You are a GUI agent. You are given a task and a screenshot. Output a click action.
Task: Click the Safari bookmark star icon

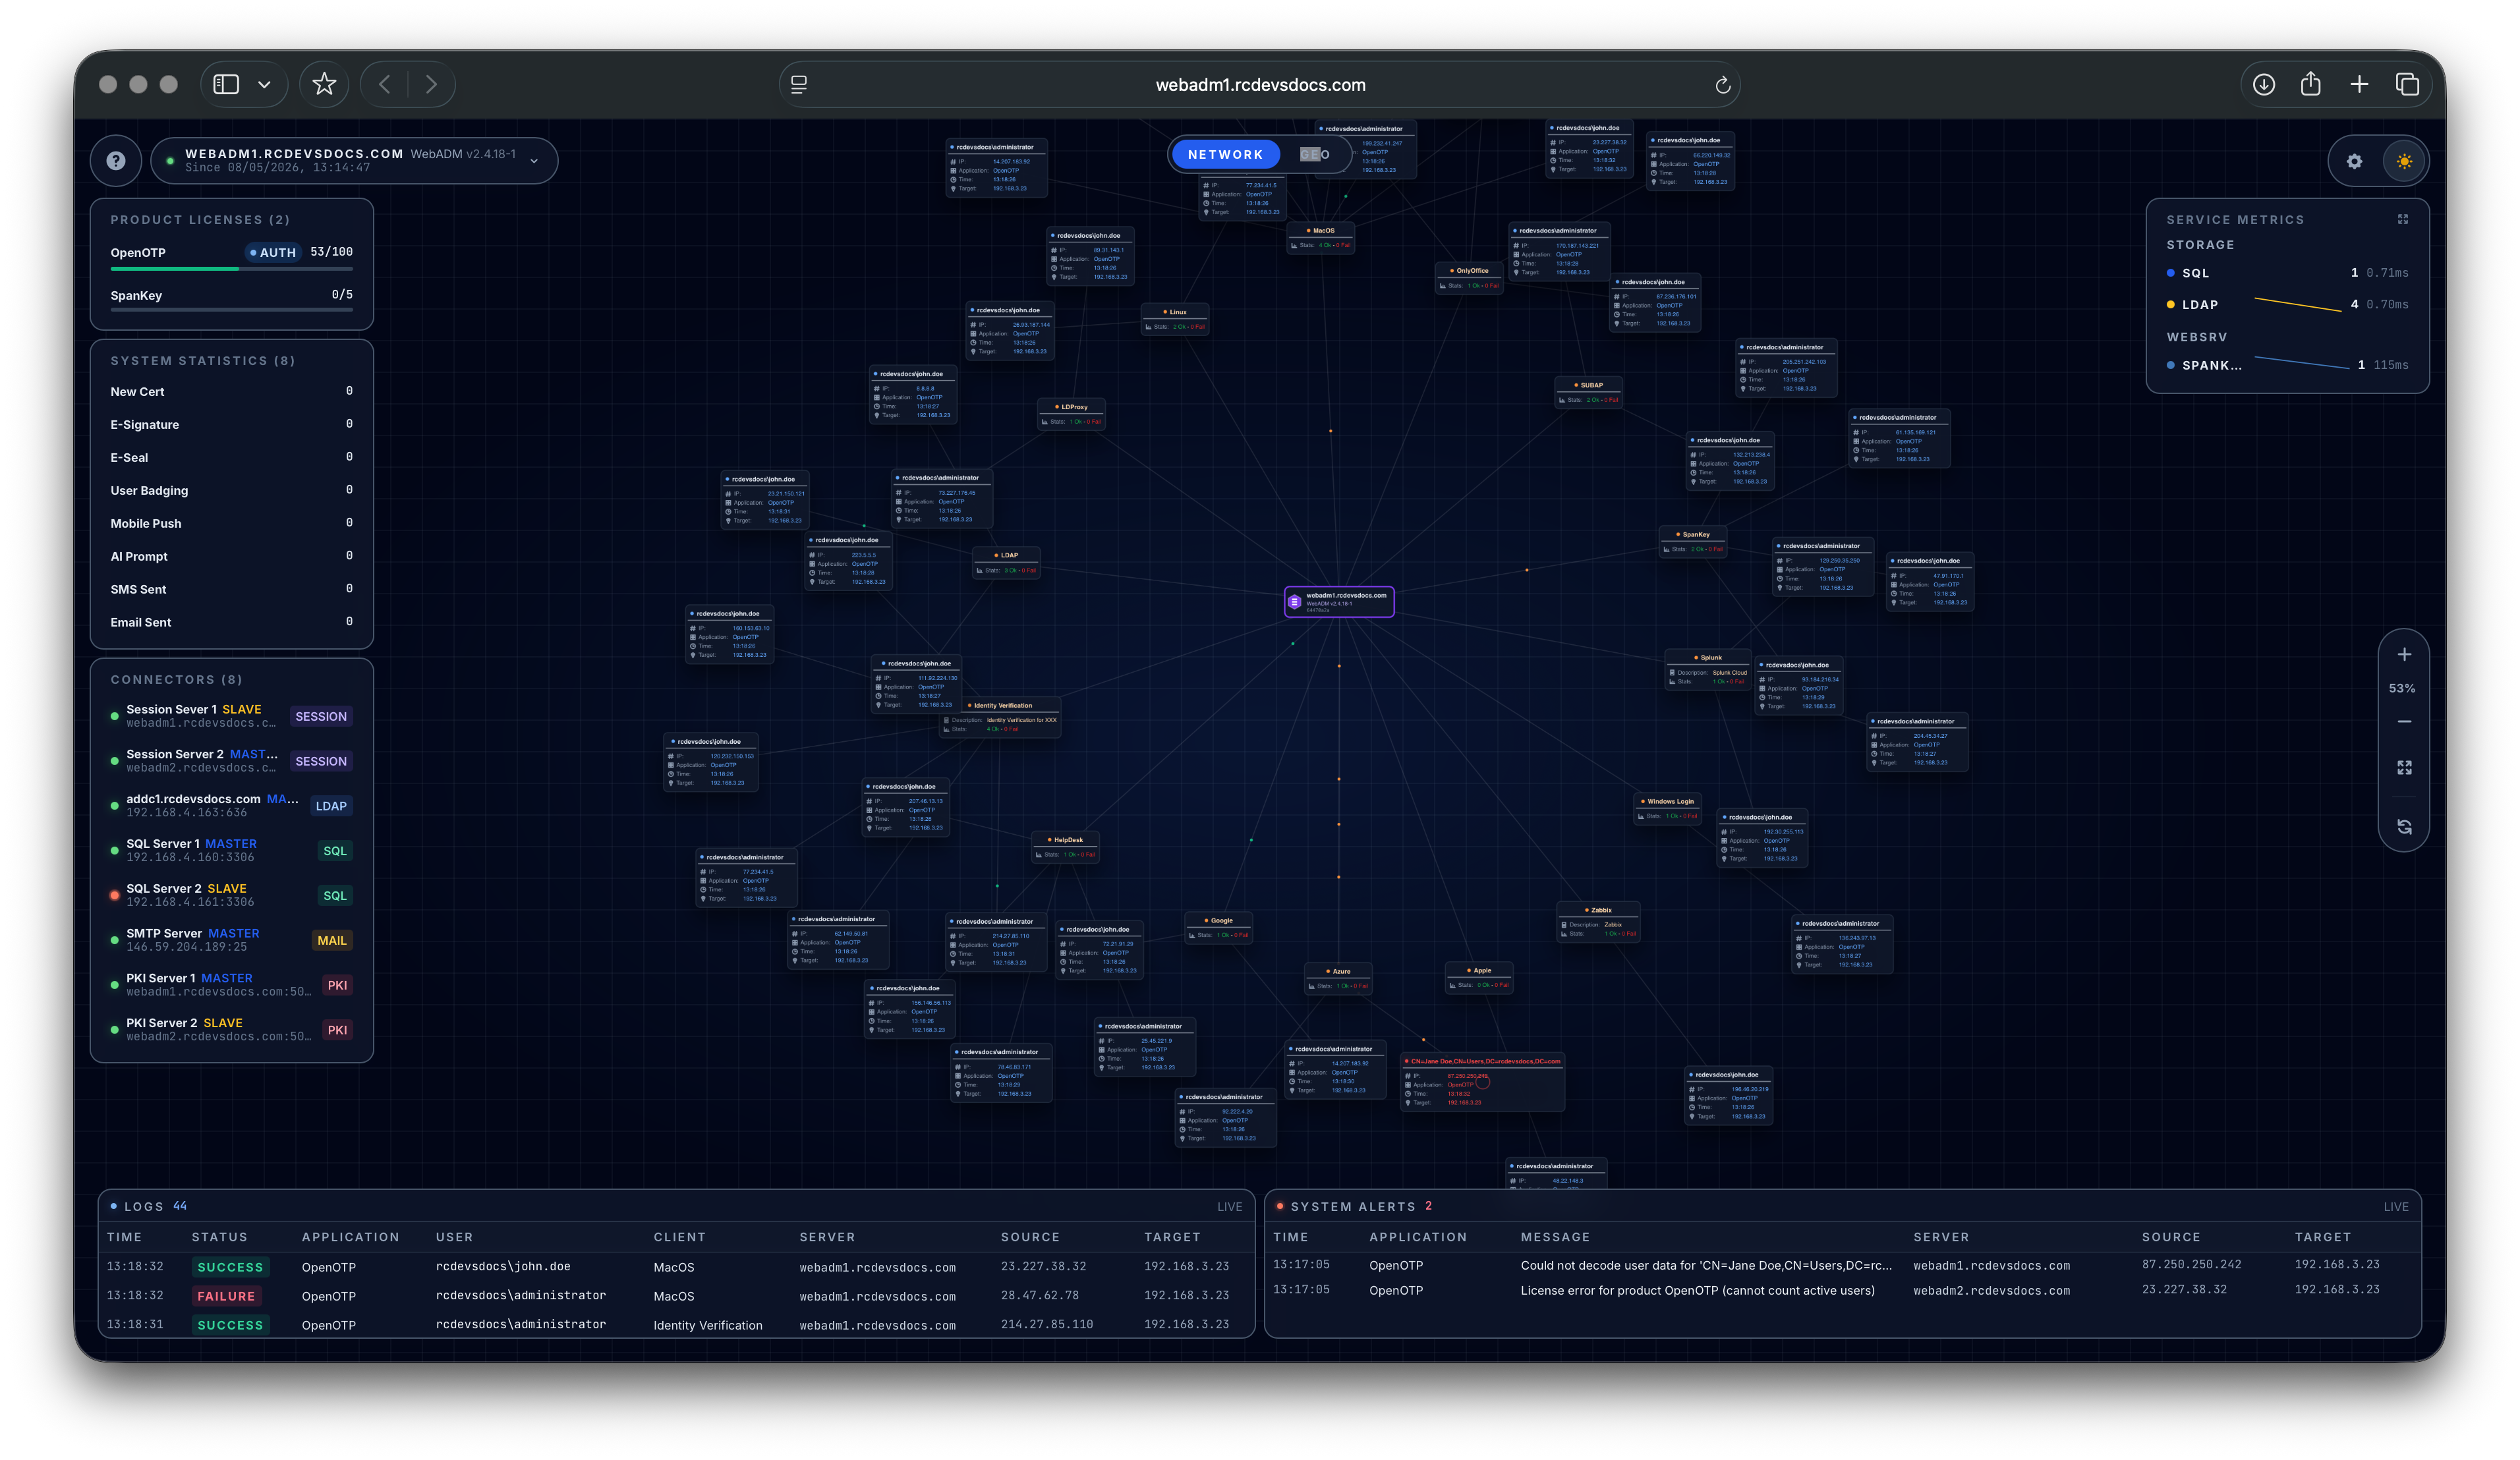[324, 84]
